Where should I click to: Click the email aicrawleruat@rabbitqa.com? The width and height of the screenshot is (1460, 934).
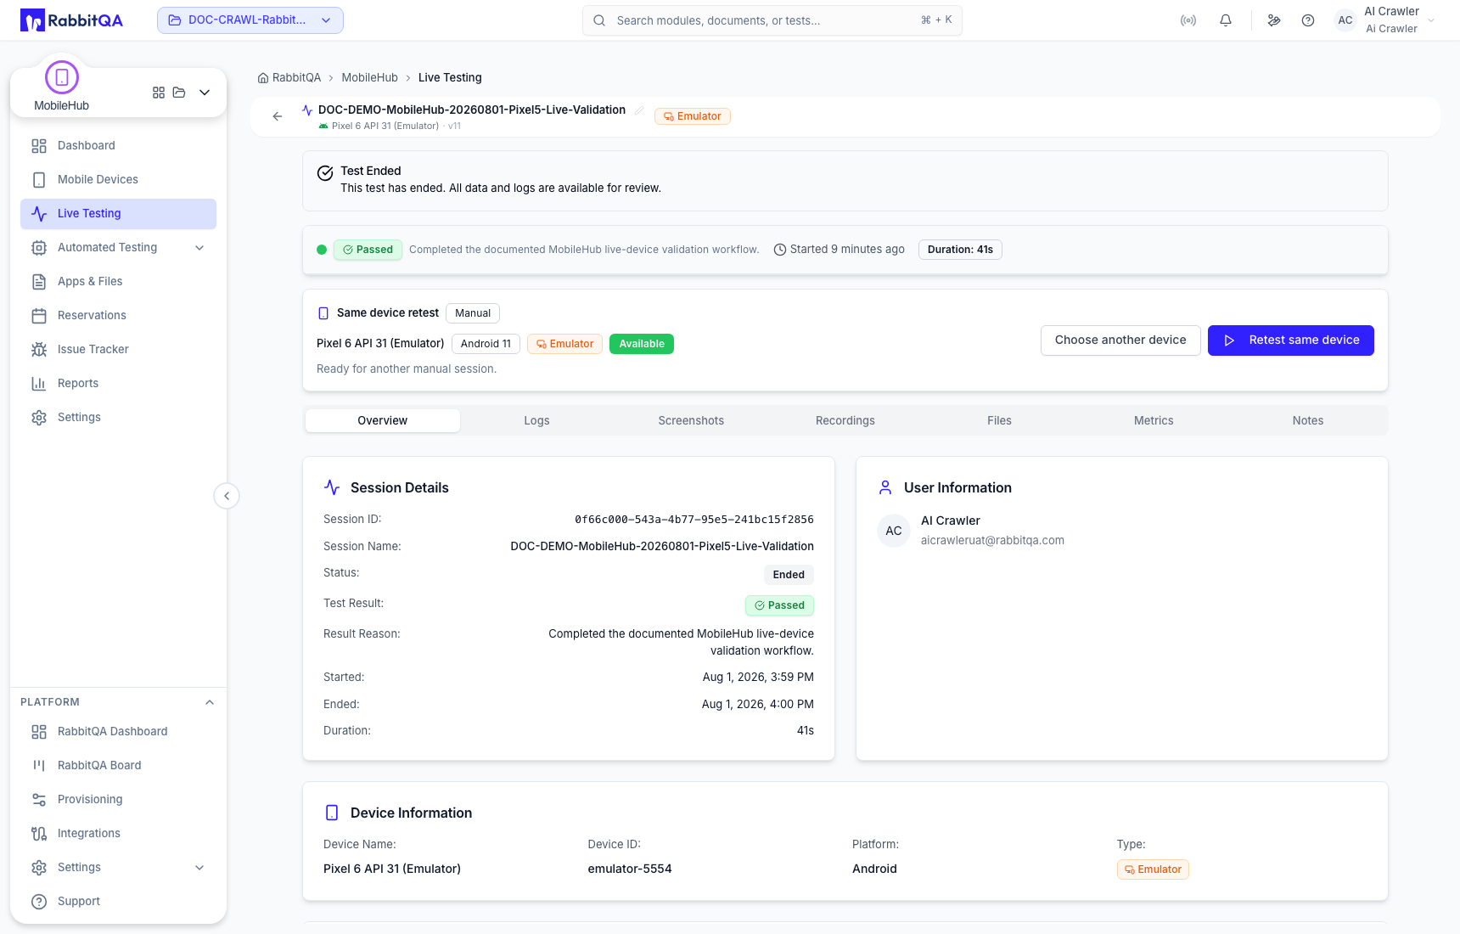tap(992, 541)
